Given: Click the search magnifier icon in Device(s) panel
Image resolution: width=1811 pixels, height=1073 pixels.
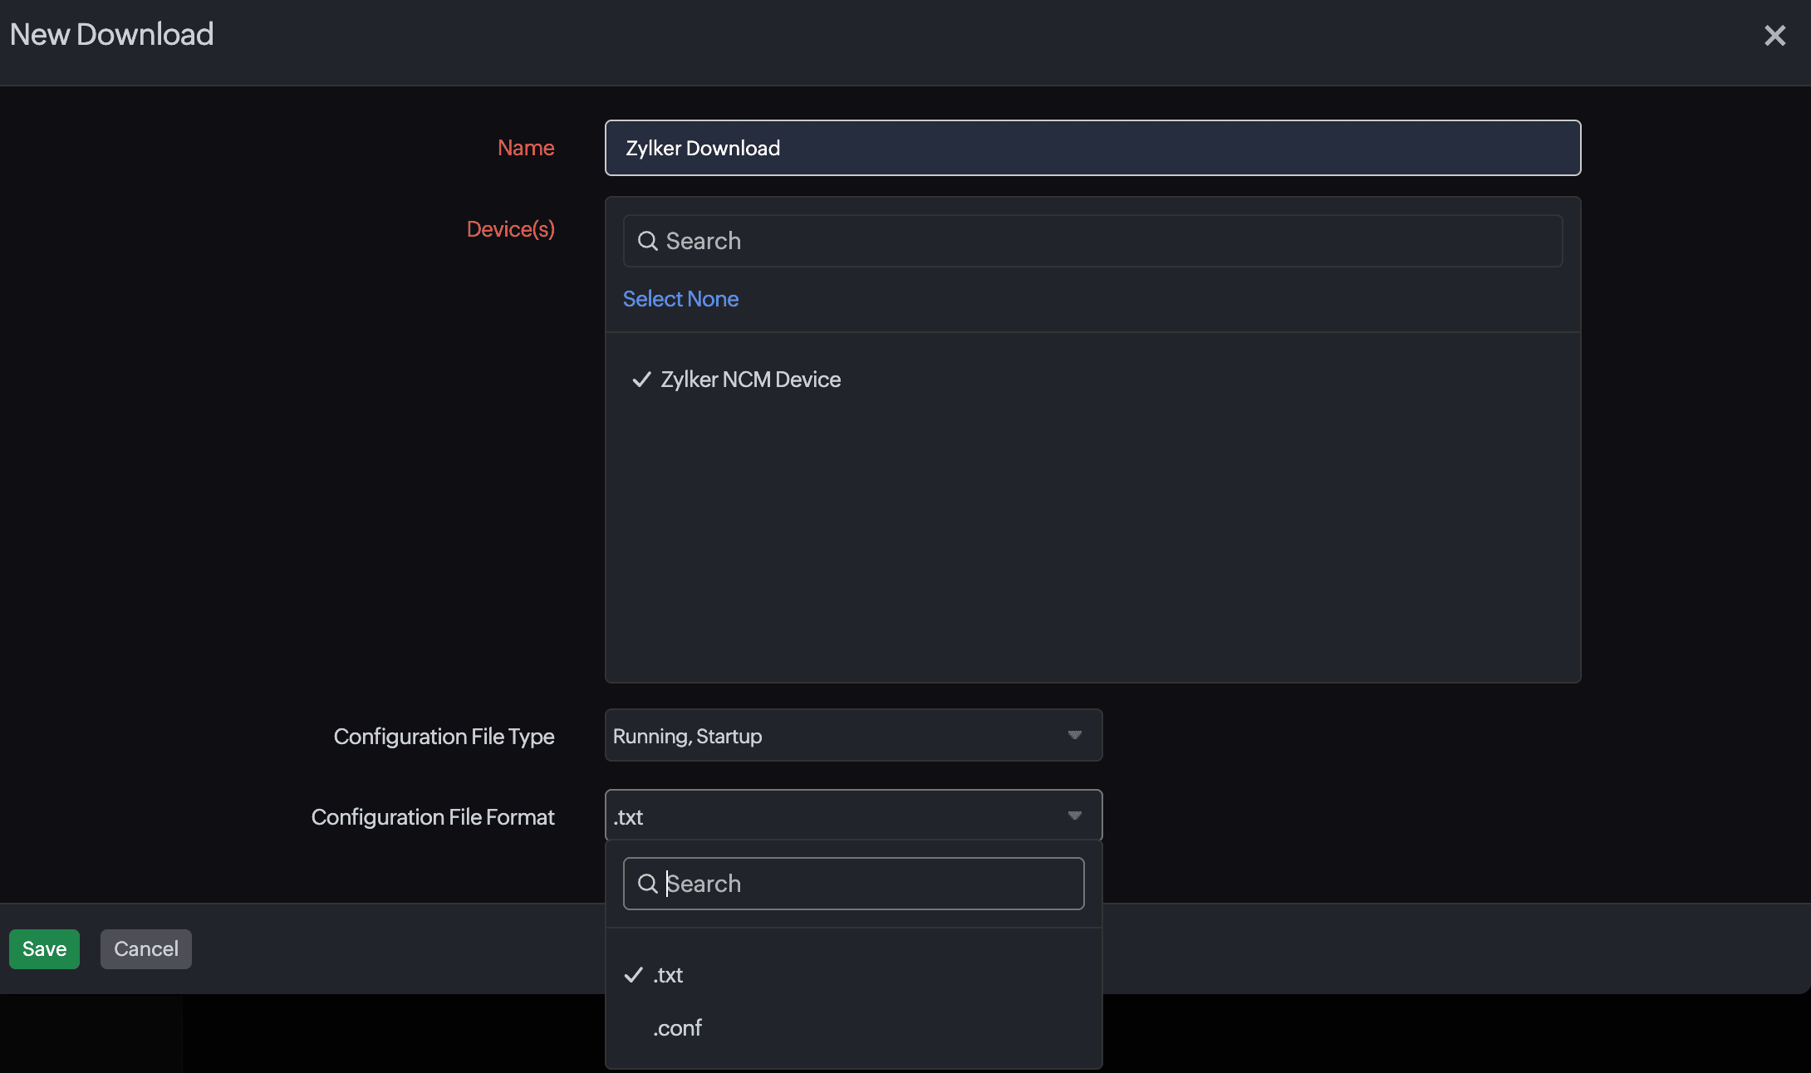Looking at the screenshot, I should pyautogui.click(x=648, y=241).
